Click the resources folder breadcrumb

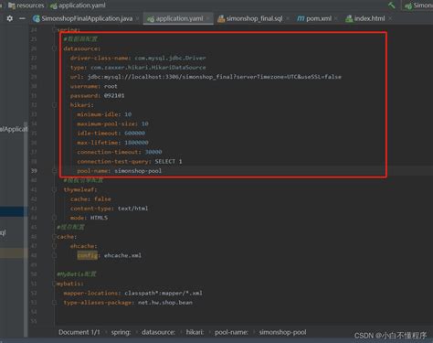click(x=26, y=5)
